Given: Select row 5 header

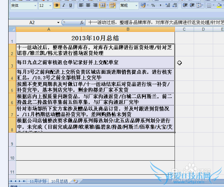Looking at the screenshot, I should [12, 87].
